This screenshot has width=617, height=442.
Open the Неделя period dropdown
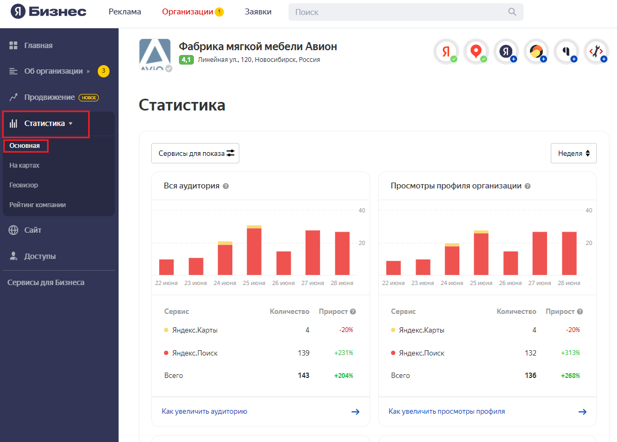point(573,153)
